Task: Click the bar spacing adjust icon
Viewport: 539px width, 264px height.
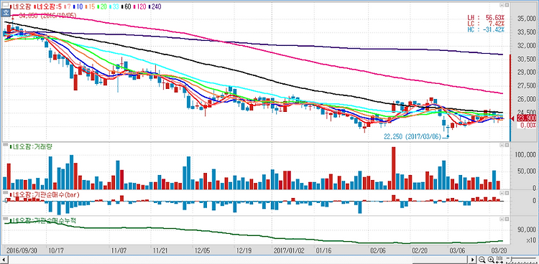Action: point(499,260)
